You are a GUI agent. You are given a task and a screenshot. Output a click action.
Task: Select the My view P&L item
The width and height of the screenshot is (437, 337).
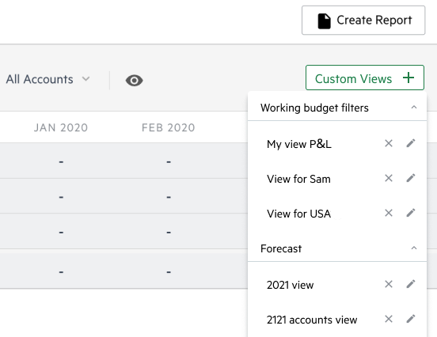coord(299,144)
